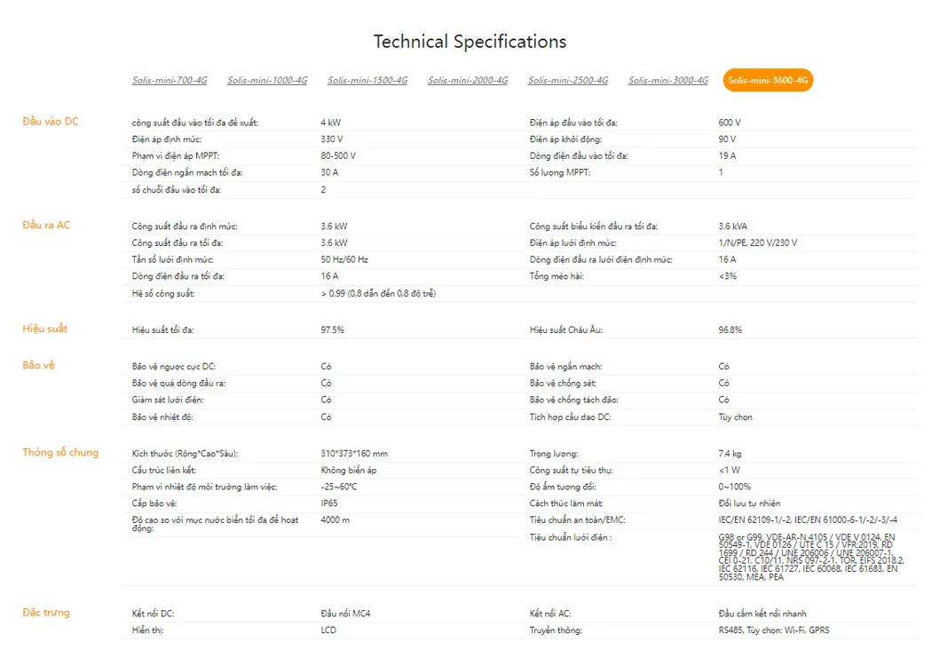Show specs for Solis-mini-2000-4G

pyautogui.click(x=468, y=81)
